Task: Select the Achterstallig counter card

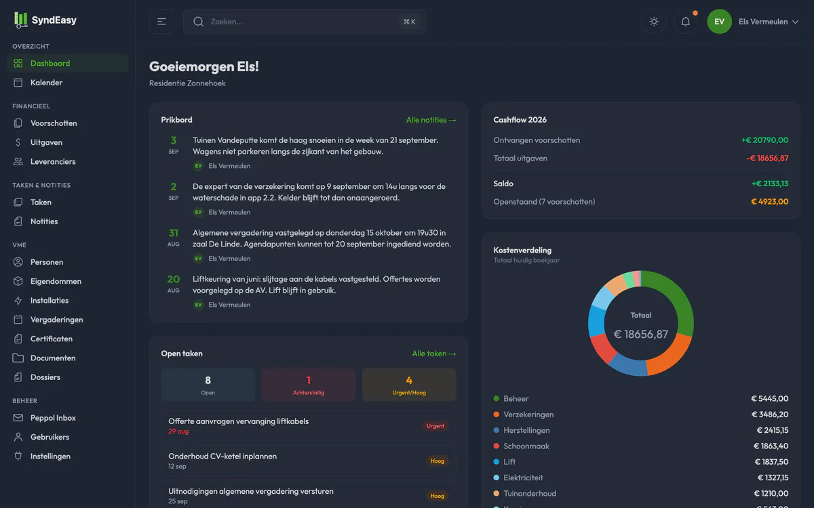Action: tap(309, 385)
